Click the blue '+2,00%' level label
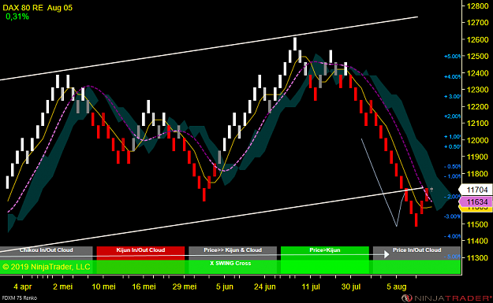 tap(453, 116)
